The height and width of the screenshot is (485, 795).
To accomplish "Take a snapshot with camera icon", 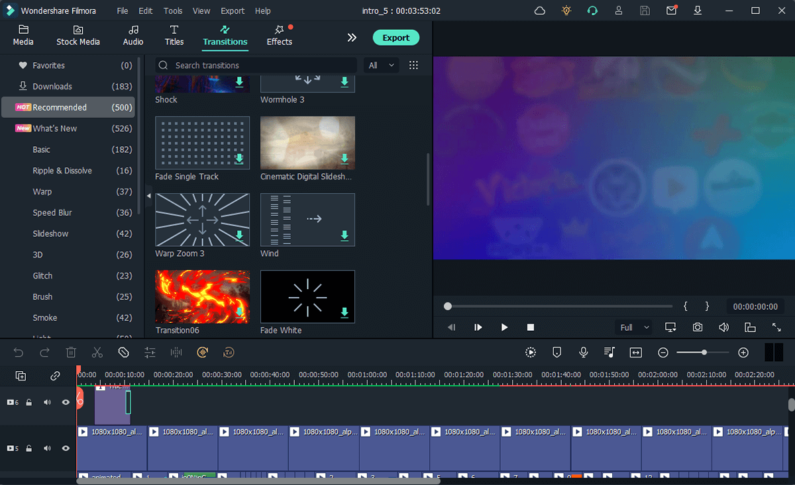I will [x=698, y=327].
